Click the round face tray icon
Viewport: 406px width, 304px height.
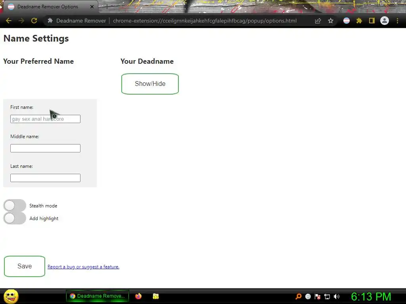click(x=308, y=296)
